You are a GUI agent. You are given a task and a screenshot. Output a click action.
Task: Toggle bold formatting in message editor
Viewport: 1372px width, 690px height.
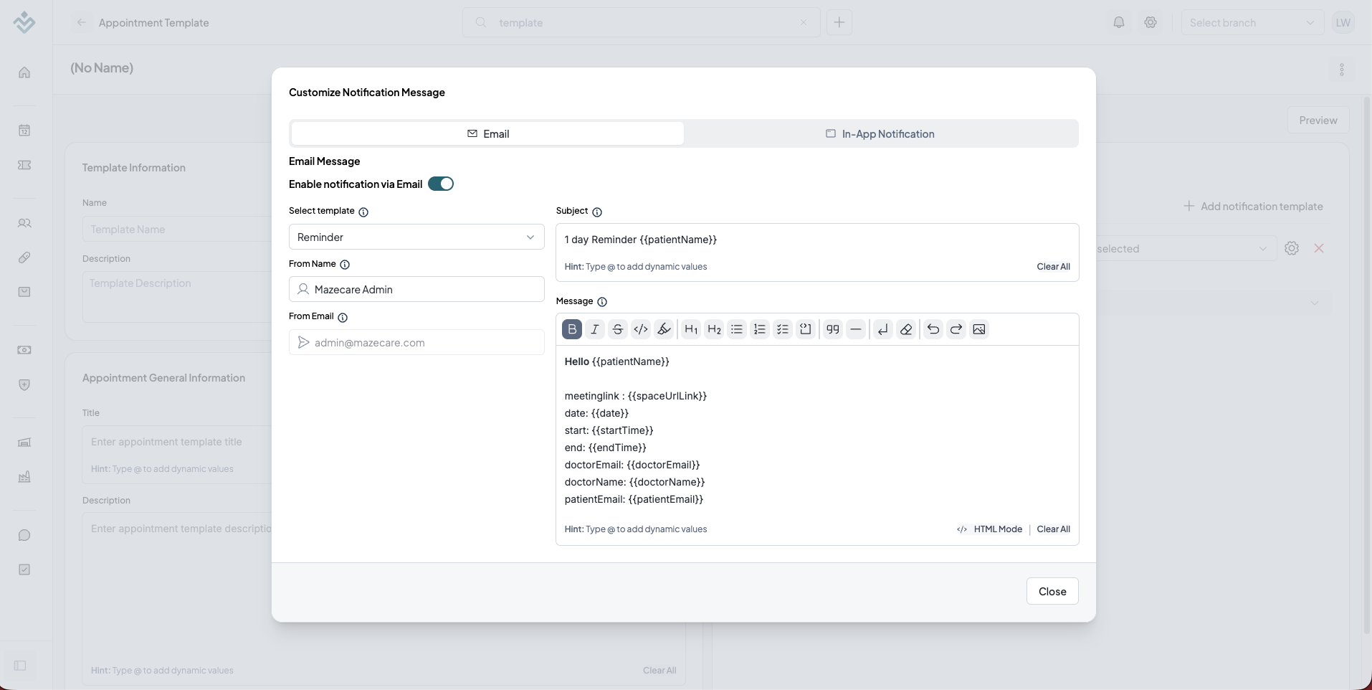tap(572, 329)
